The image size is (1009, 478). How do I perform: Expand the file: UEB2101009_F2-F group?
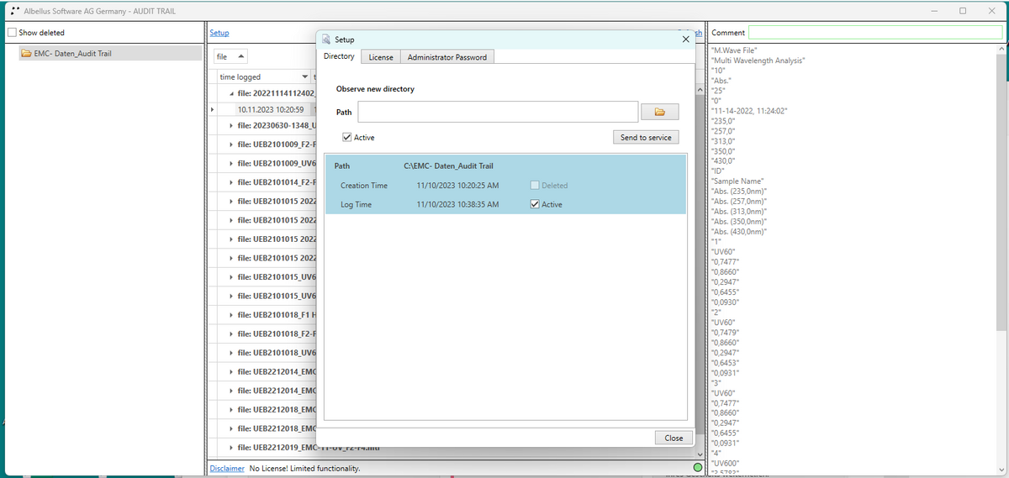[232, 144]
